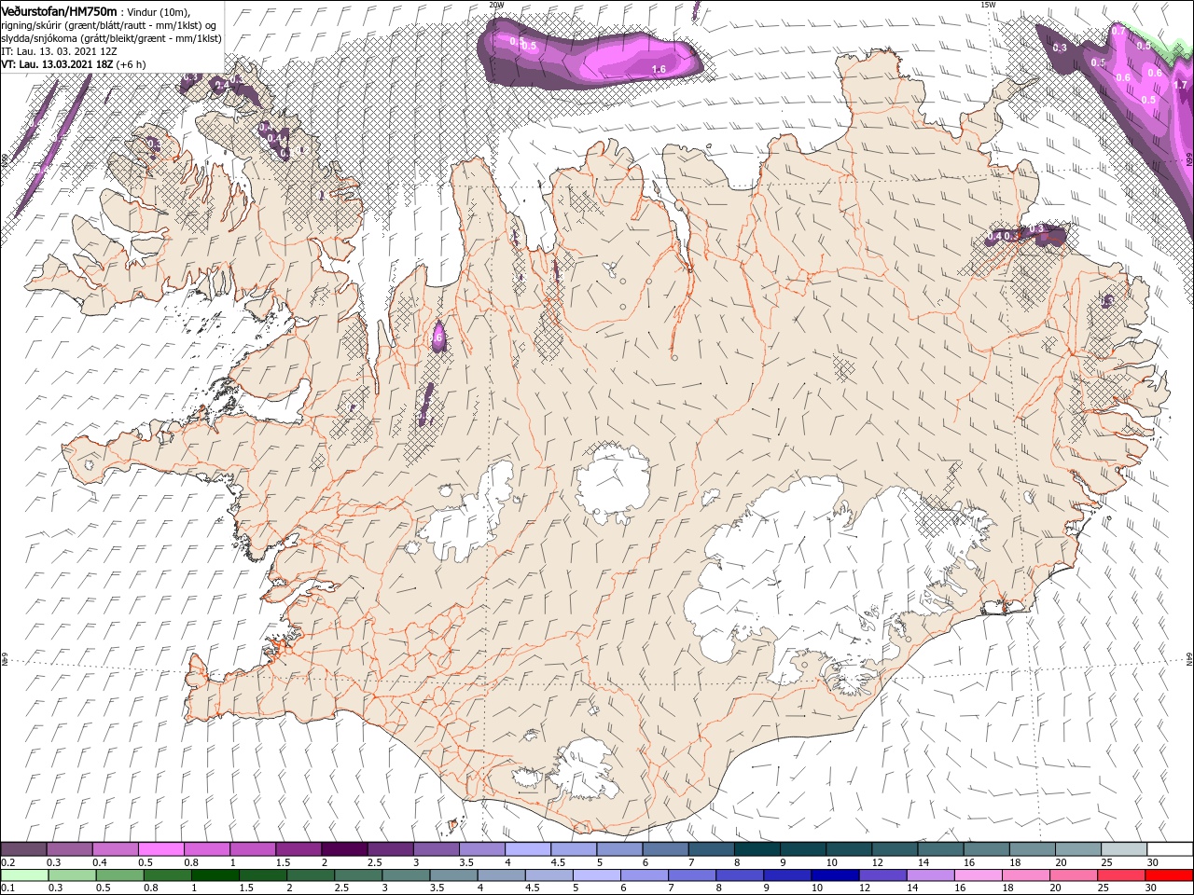Click the 15W longitude label

(x=988, y=4)
